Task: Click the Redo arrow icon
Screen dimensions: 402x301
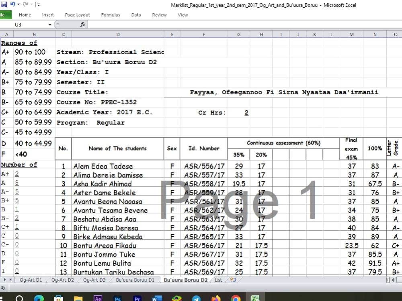Action: coord(25,4)
